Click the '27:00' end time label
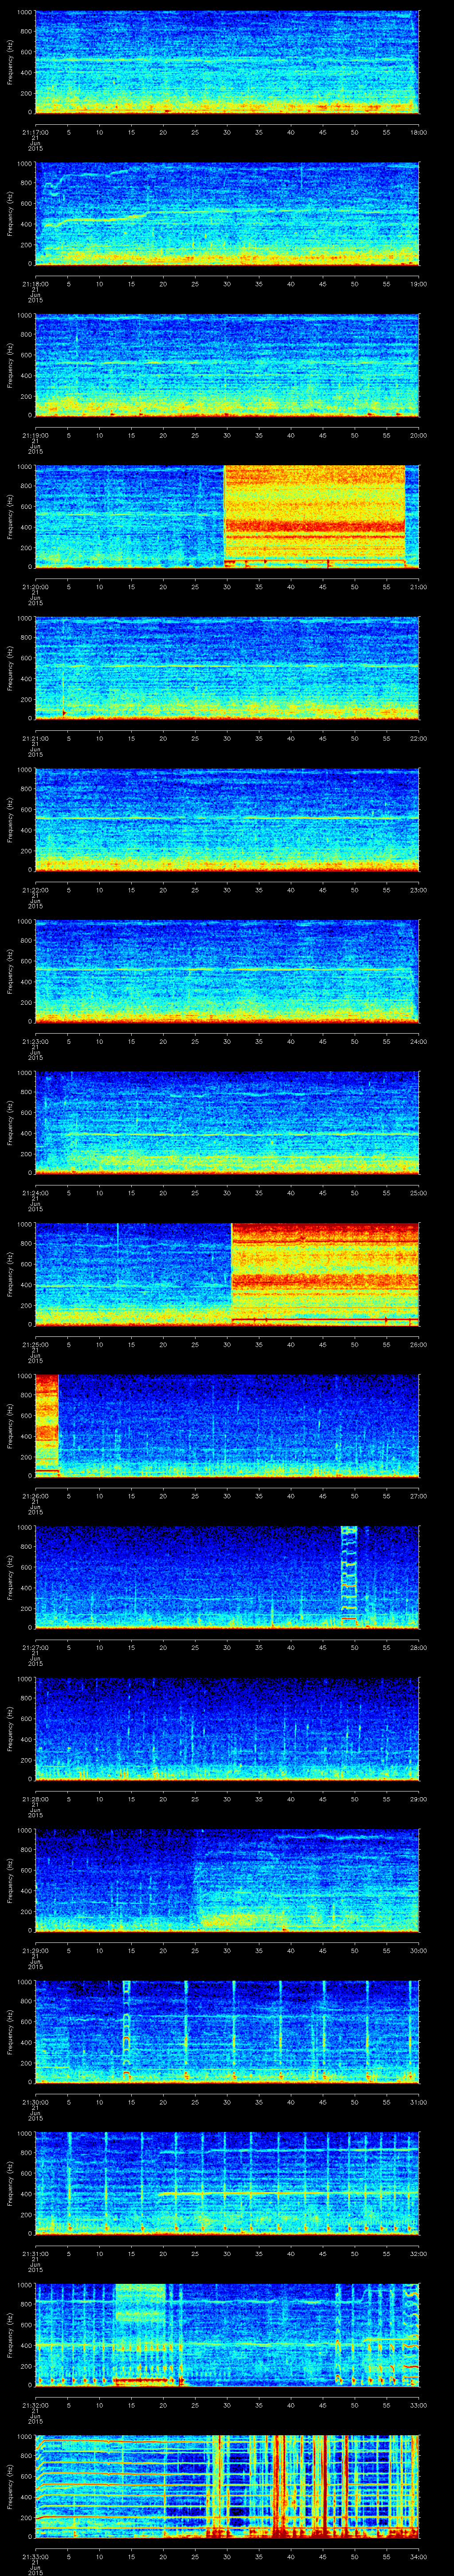 pyautogui.click(x=418, y=1495)
